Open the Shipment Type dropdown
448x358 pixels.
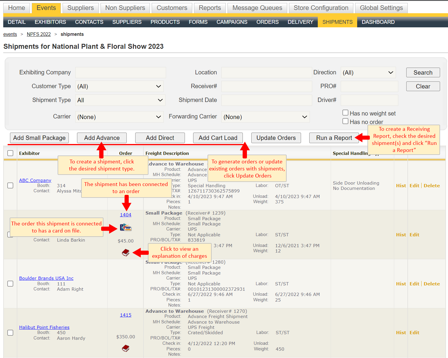coord(120,100)
